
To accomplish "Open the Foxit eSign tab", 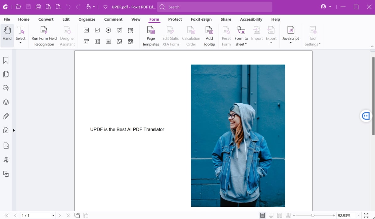I will point(201,19).
